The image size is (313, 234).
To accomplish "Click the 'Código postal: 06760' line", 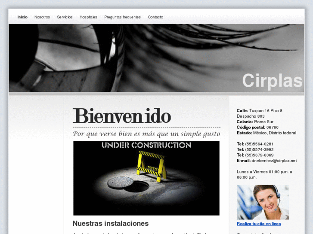I will tap(257, 128).
